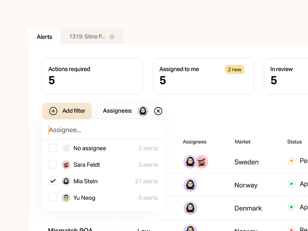Click the ghost icon next to No assignee
This screenshot has width=308, height=231.
[65, 148]
